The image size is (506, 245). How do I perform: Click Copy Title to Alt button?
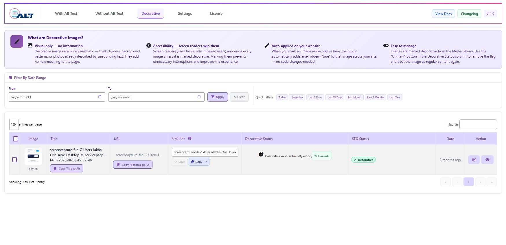coord(67,168)
